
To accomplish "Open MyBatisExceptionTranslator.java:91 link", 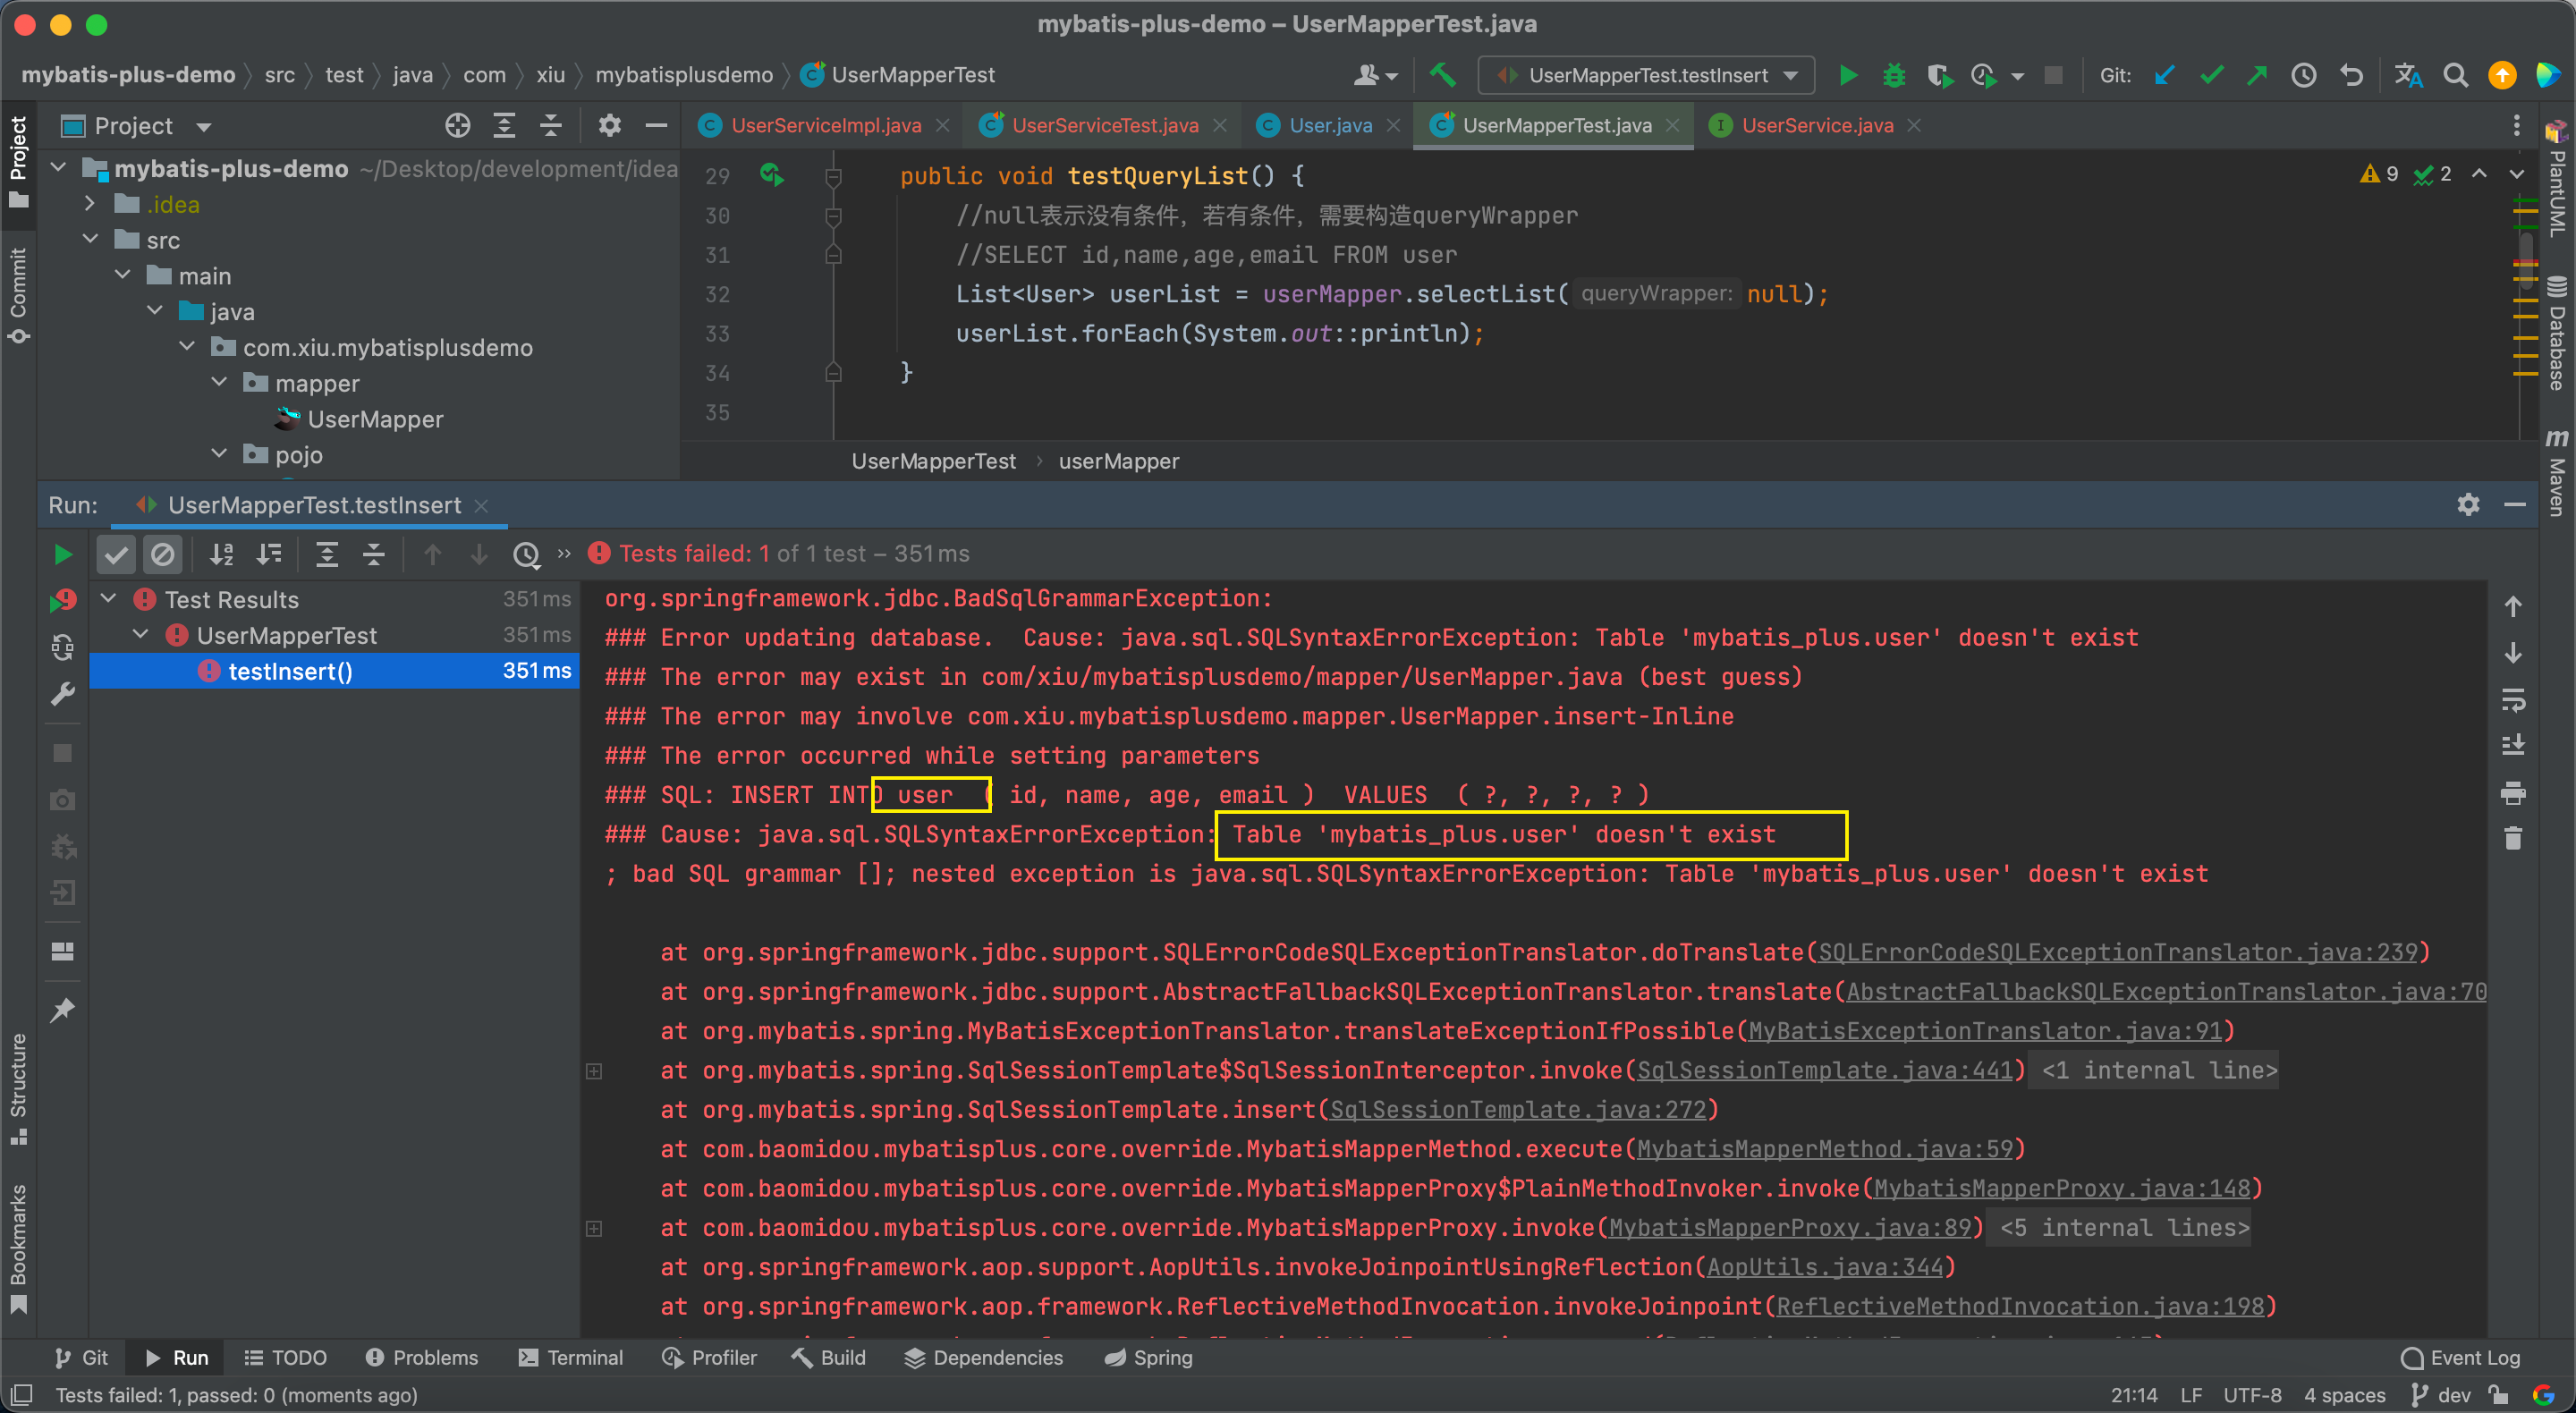I will coord(1984,1030).
